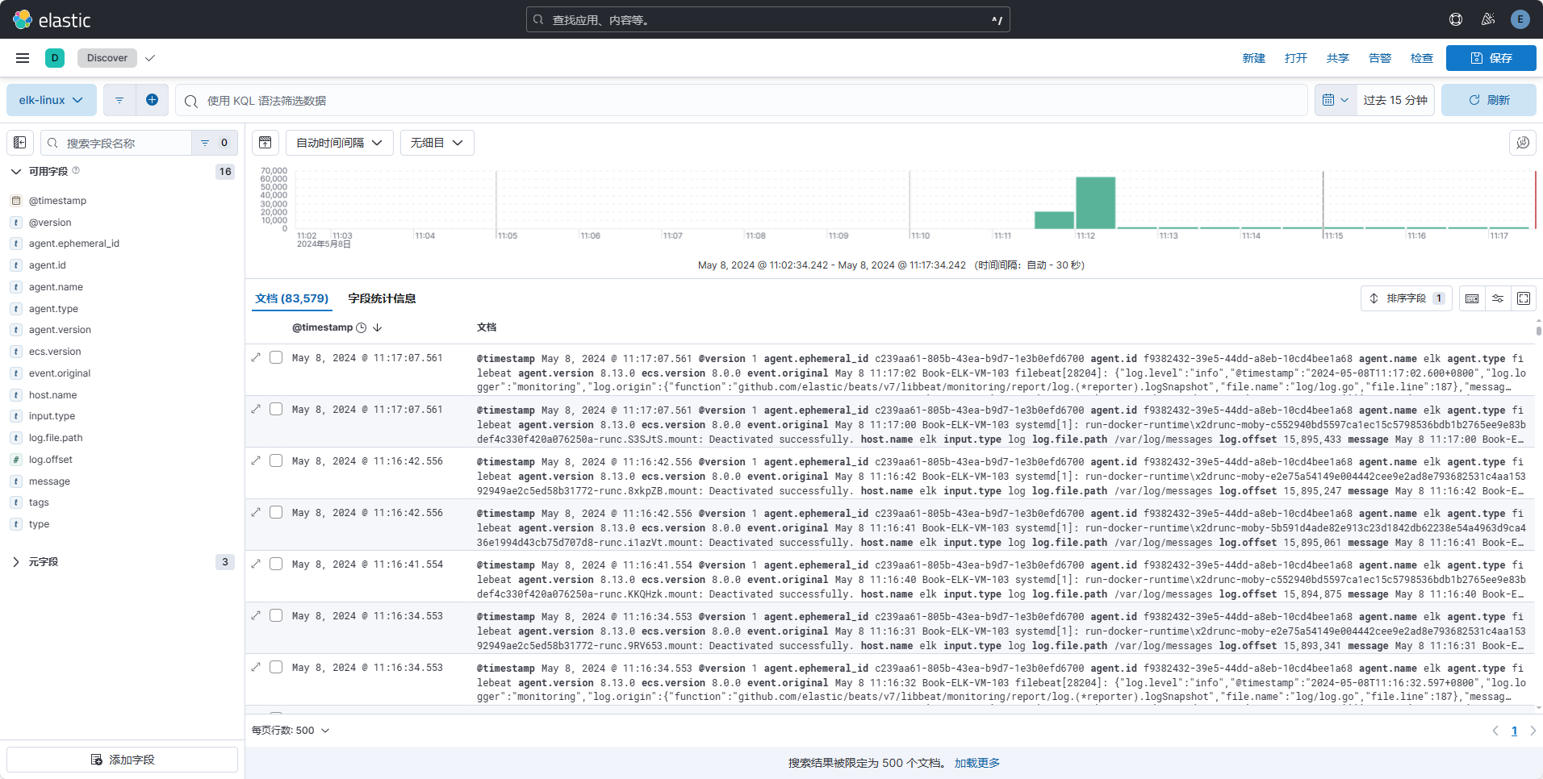Check the 11:16:41.554 document row checkbox

point(276,564)
